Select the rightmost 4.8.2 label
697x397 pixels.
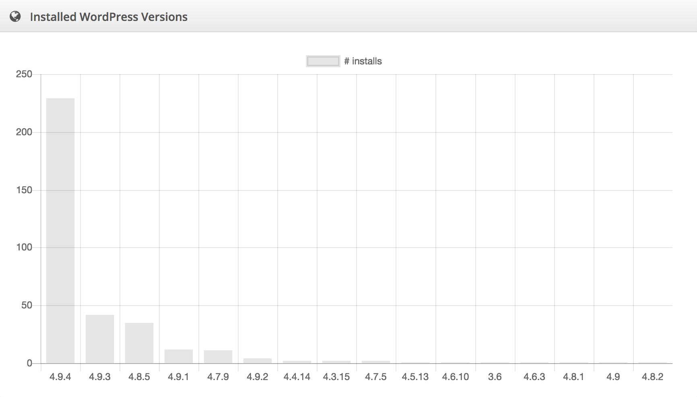click(653, 377)
